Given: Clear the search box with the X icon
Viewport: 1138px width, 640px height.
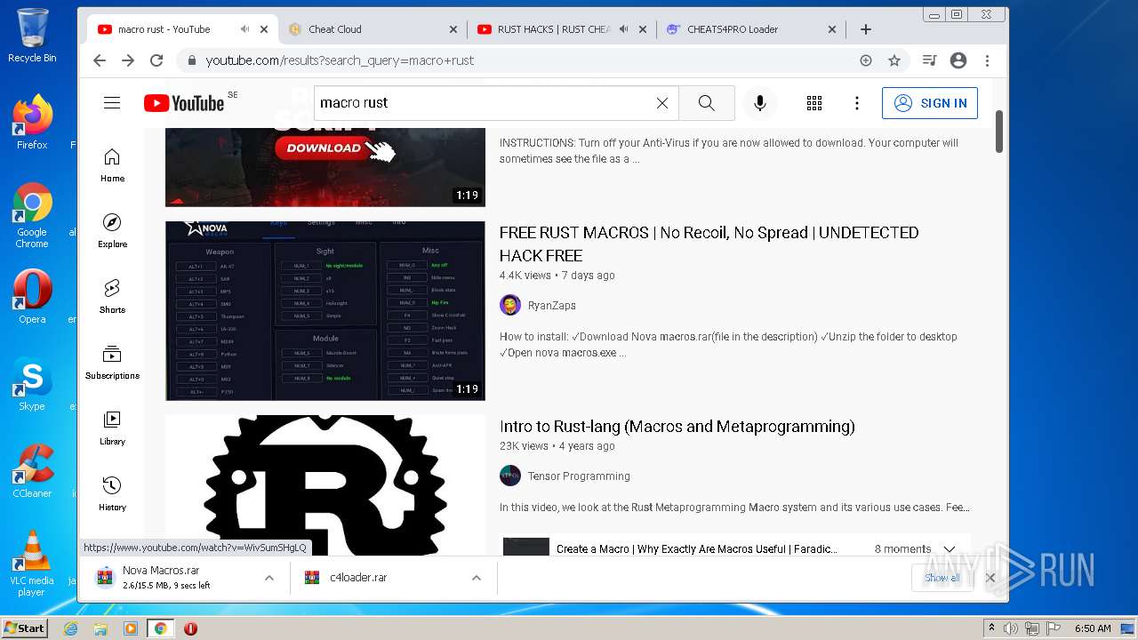Looking at the screenshot, I should [662, 103].
